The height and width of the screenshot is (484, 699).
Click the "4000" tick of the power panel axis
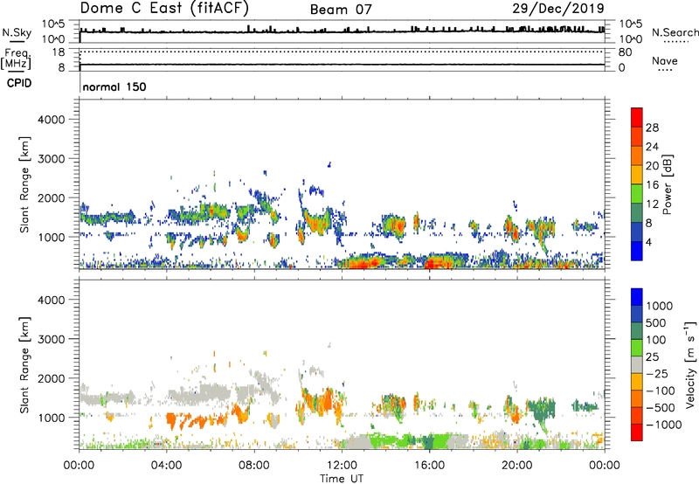[x=52, y=120]
